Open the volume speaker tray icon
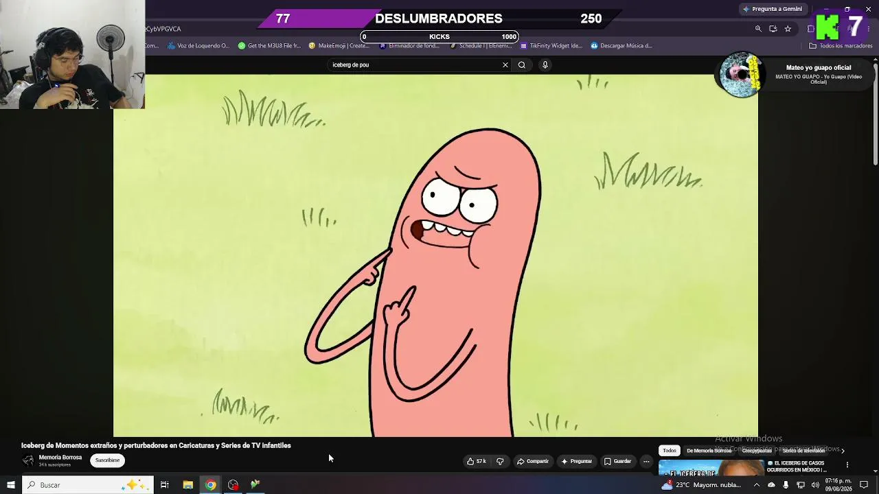 pos(815,485)
